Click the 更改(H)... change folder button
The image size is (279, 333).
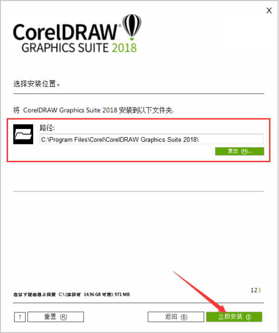(x=240, y=151)
